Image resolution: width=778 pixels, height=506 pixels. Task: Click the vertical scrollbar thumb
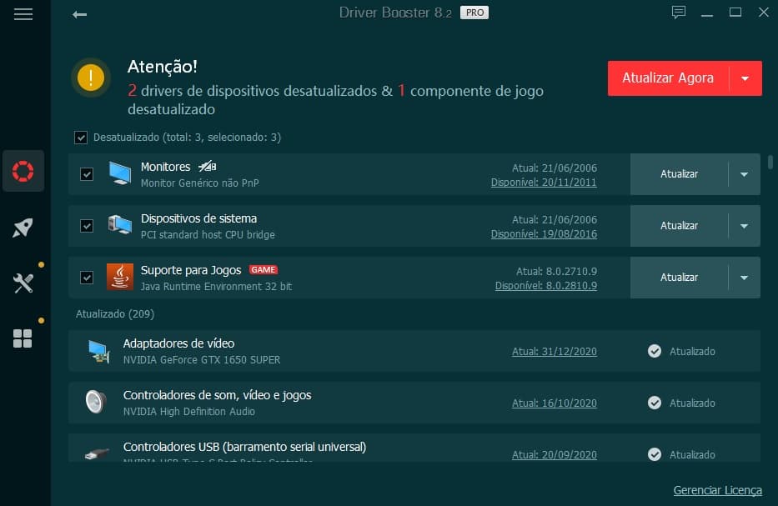coord(770,163)
